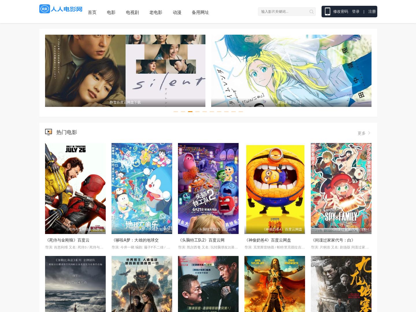This screenshot has width=416, height=312.
Task: Open the ape planet movie poster
Action: tap(142, 284)
